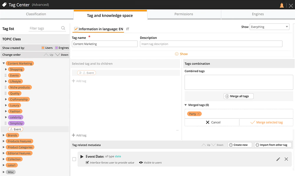Move tag down in Change order
Viewport: 295px width, 176px height.
pyautogui.click(x=62, y=55)
